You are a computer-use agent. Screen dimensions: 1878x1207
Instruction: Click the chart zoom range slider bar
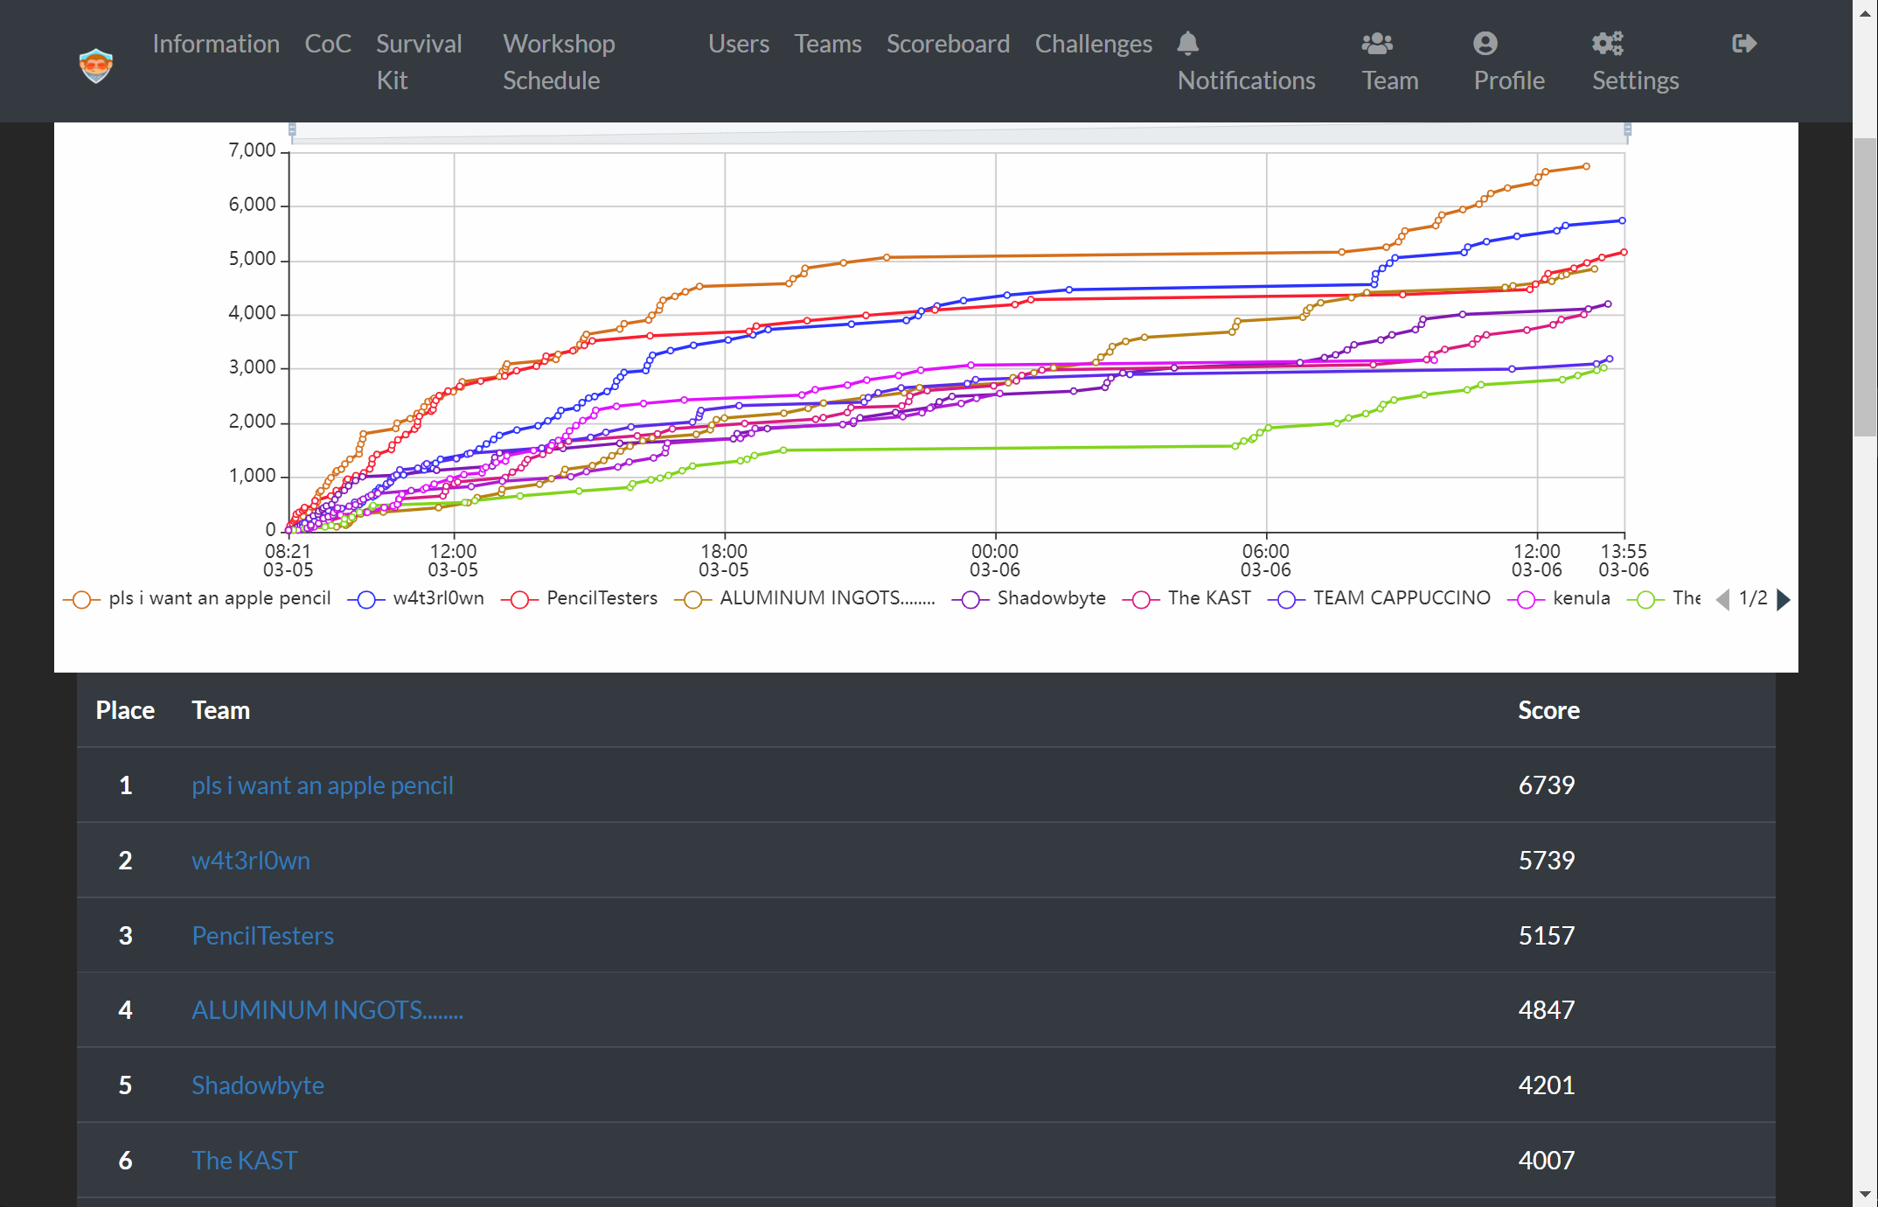click(958, 131)
